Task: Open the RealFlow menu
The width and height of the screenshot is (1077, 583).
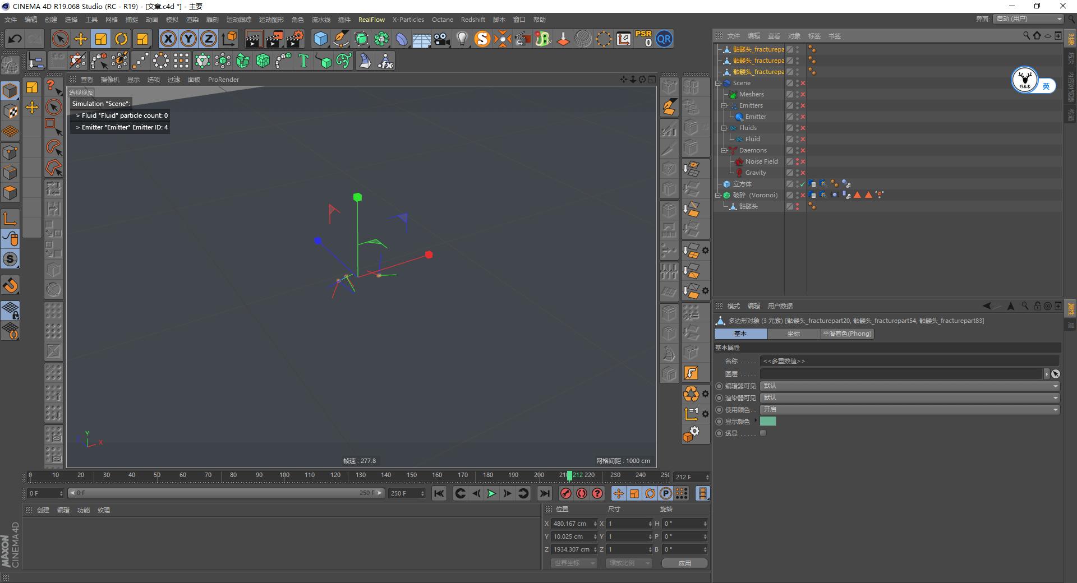Action: 371,19
